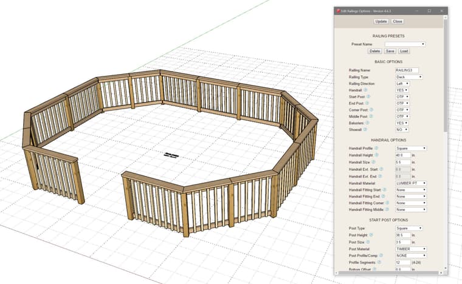The width and height of the screenshot is (462, 284).
Task: Click the Handrail Height field showing 40.0
Action: click(x=403, y=155)
